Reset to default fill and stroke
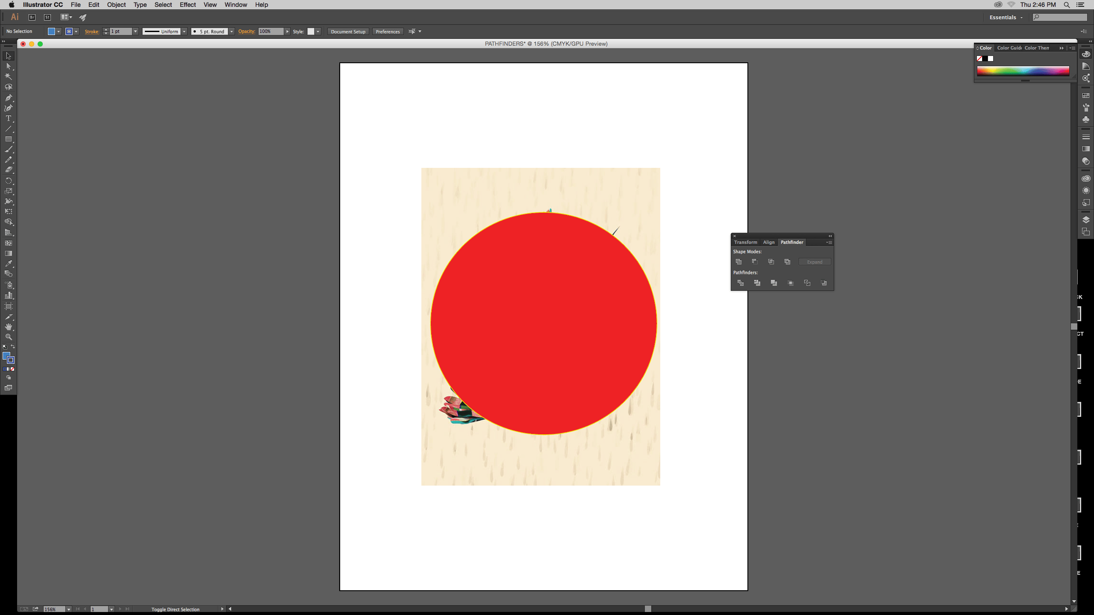This screenshot has height=615, width=1094. 4,347
